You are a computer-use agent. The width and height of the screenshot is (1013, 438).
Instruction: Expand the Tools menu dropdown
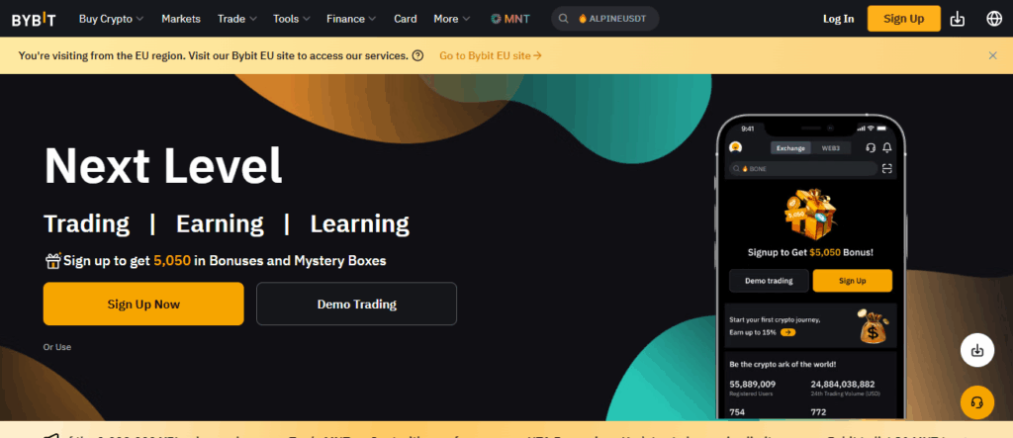point(292,19)
